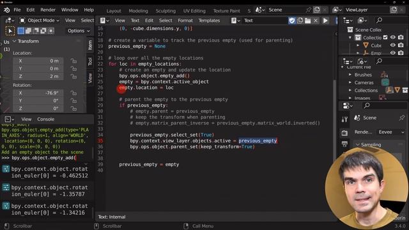Choose the set-new-selection mode icon

point(20,31)
